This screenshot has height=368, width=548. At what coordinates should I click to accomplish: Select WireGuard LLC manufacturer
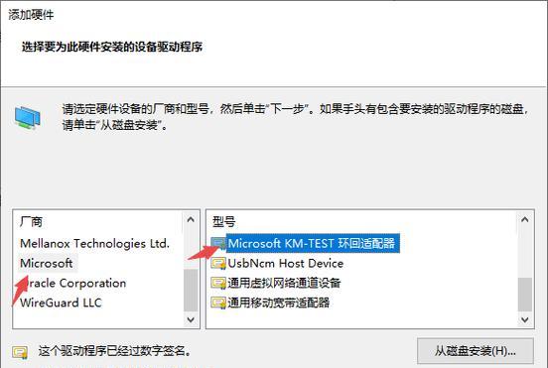coord(61,303)
